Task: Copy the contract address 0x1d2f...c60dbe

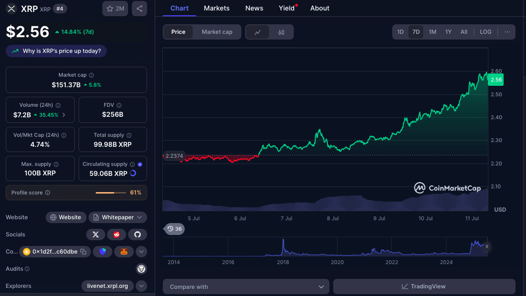Action: pyautogui.click(x=83, y=252)
